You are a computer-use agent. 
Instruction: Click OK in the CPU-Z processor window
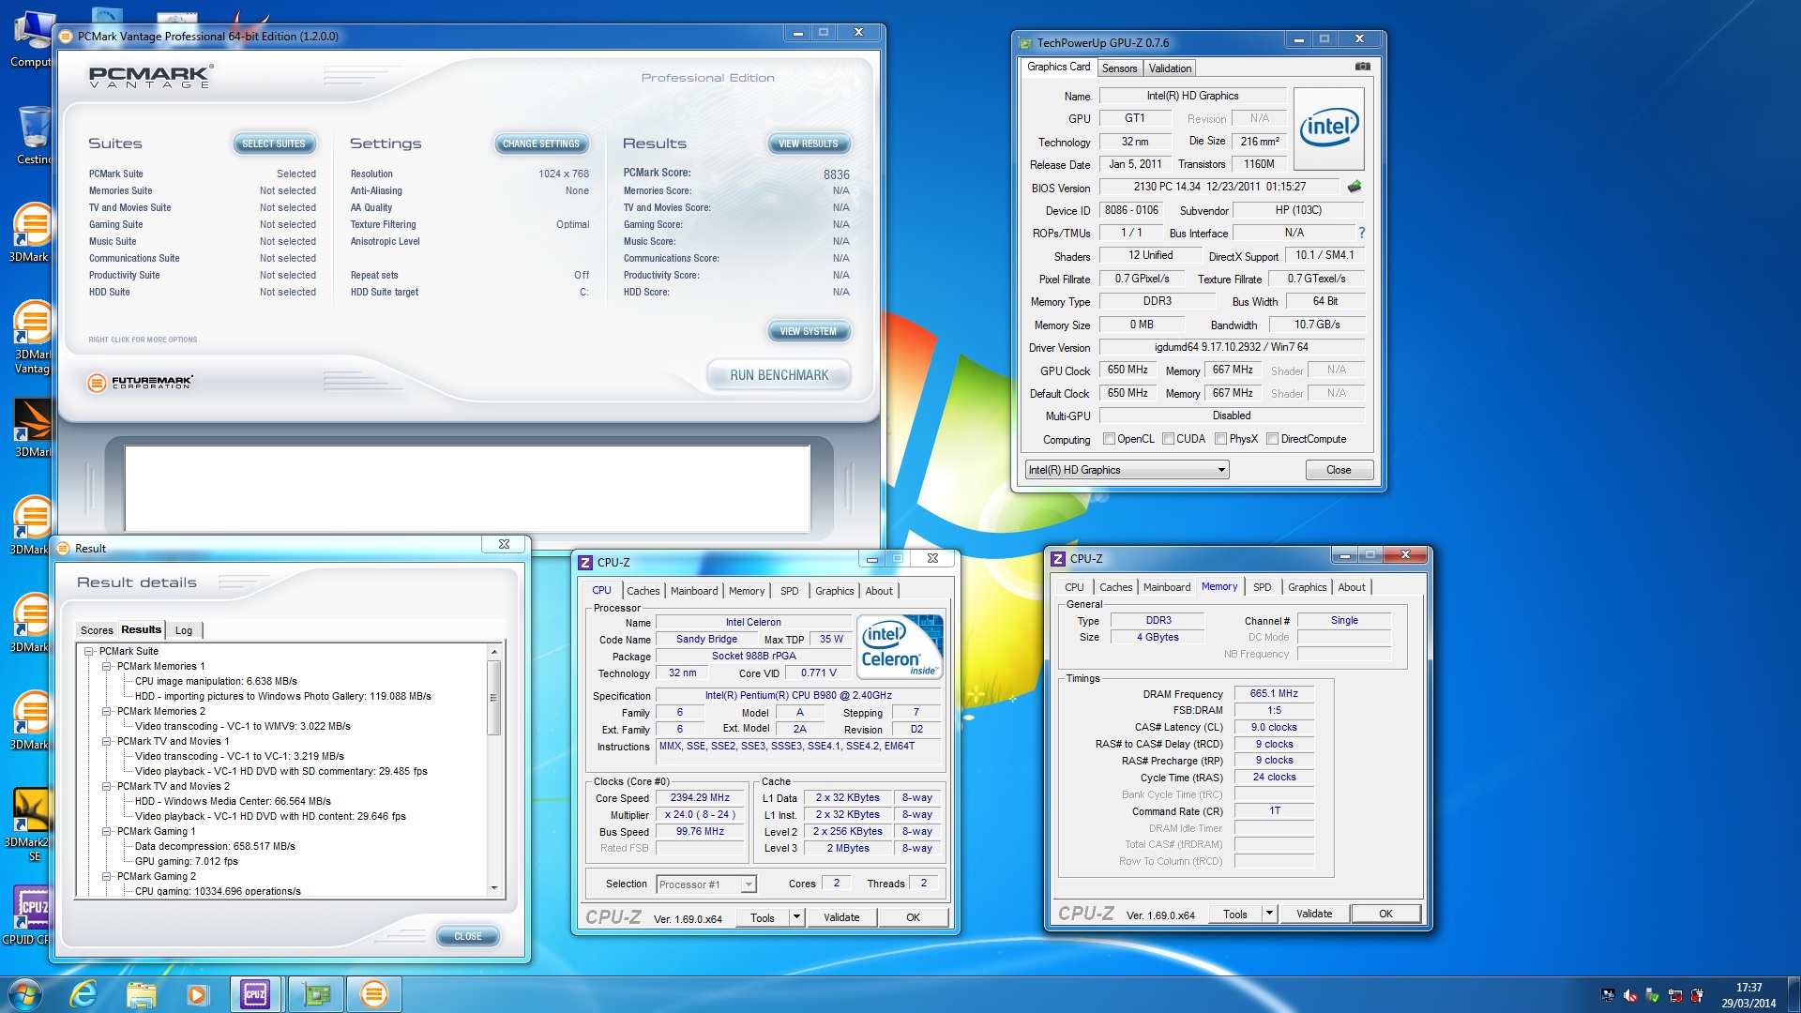[x=913, y=917]
